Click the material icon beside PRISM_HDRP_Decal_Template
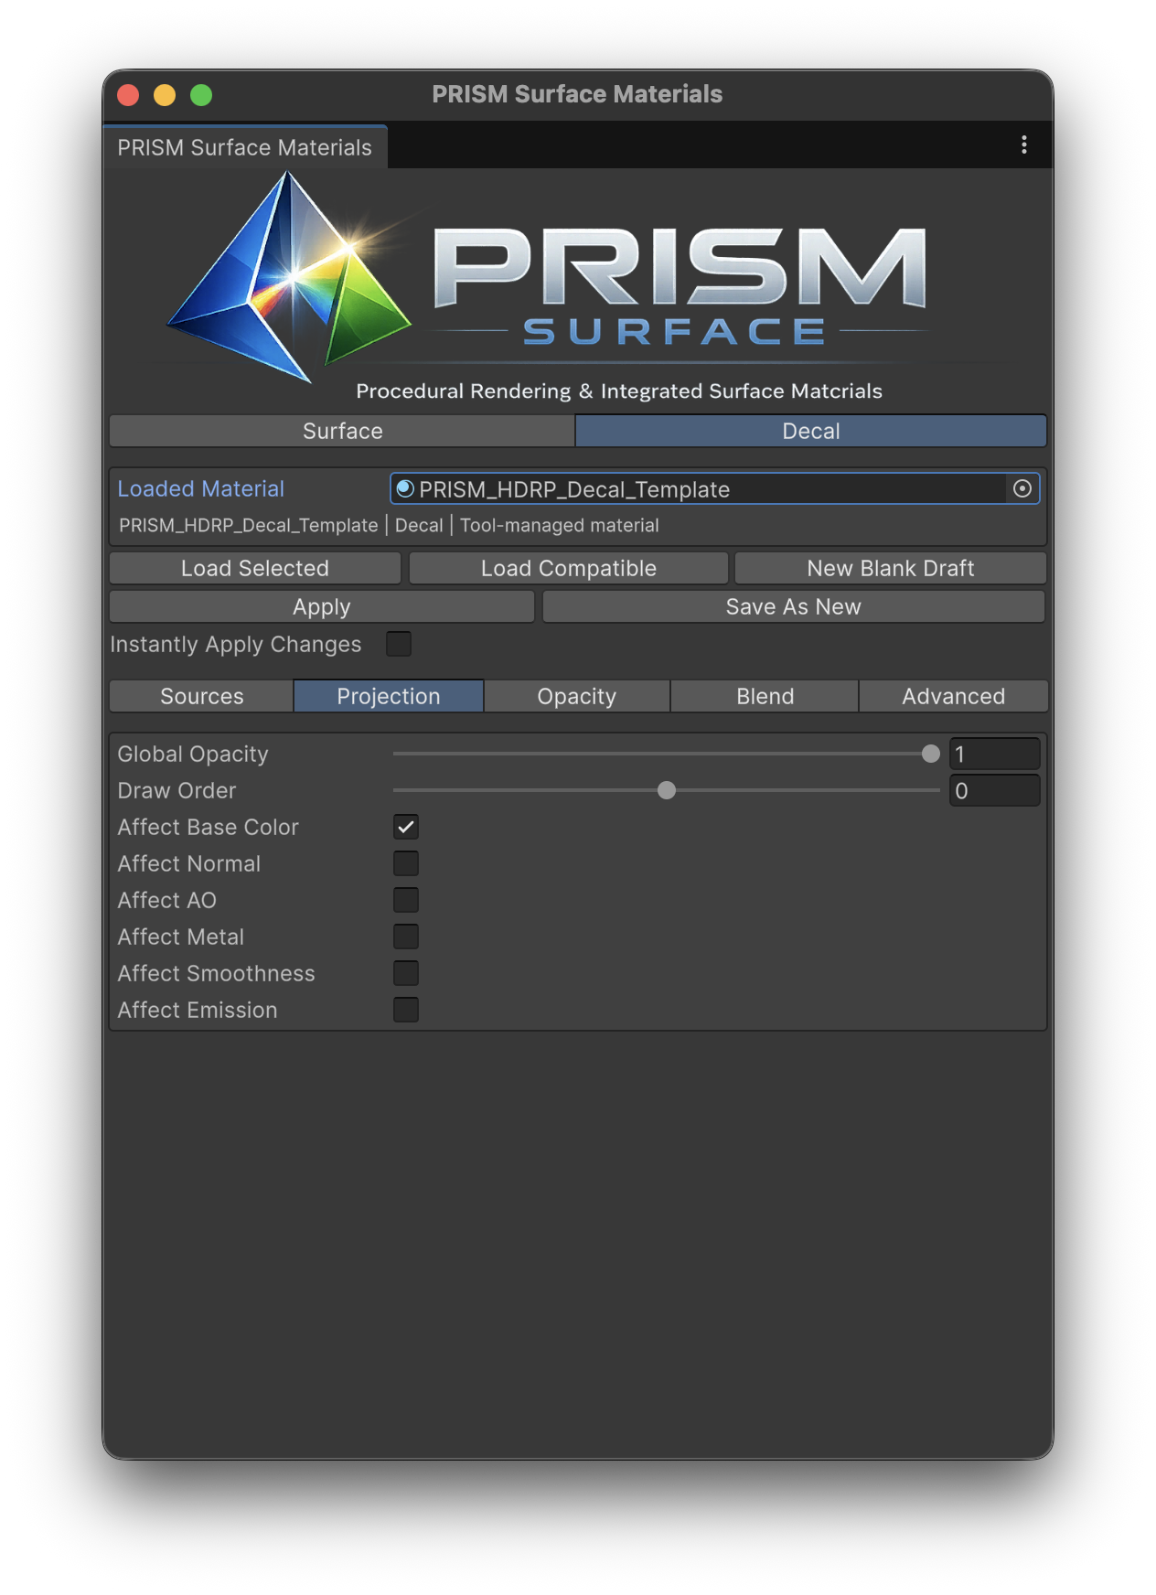The image size is (1156, 1595). (x=404, y=489)
